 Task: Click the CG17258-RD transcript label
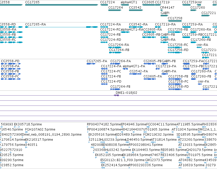178,50
